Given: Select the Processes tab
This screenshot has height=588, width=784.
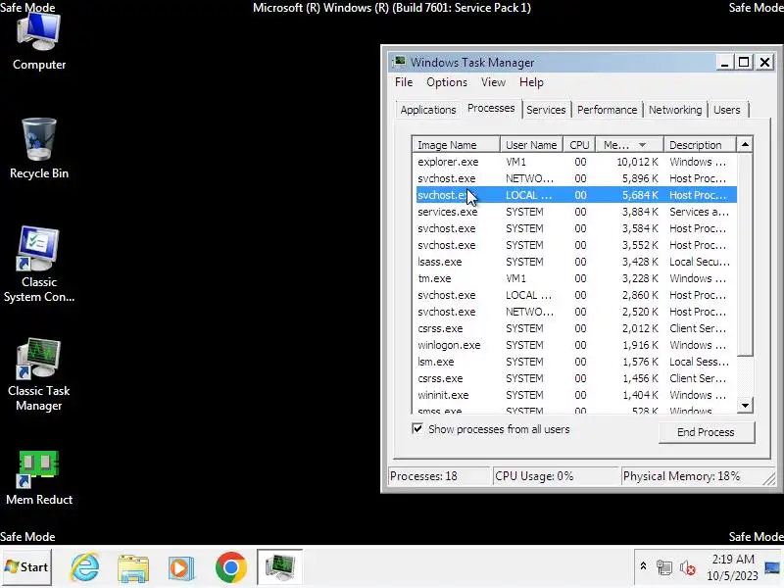Looking at the screenshot, I should click(491, 108).
